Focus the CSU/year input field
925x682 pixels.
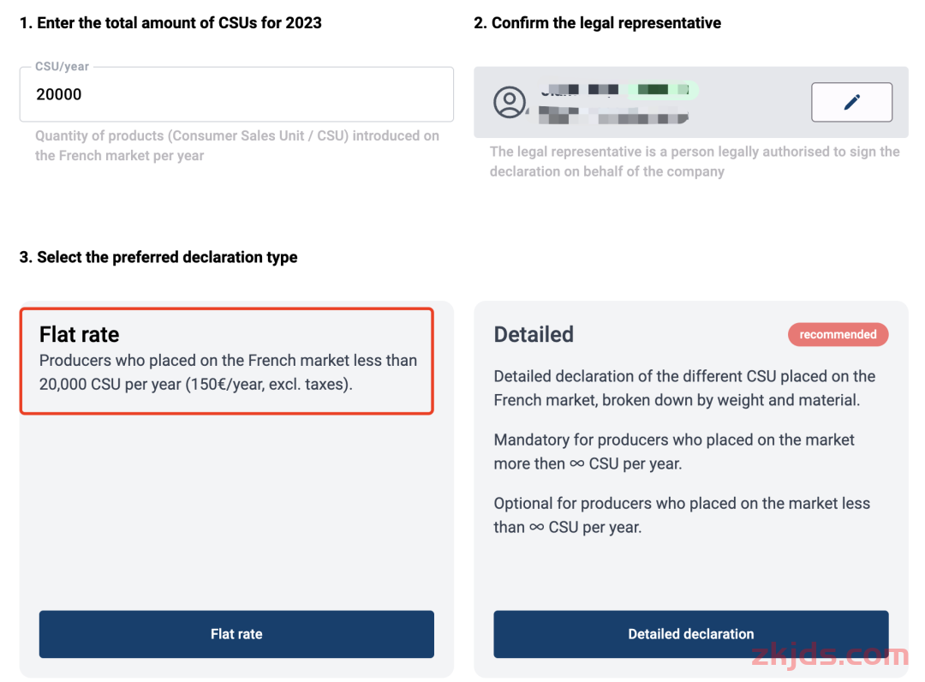[x=236, y=95]
